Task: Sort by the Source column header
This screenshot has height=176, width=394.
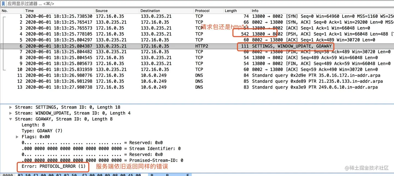Action: click(117, 11)
